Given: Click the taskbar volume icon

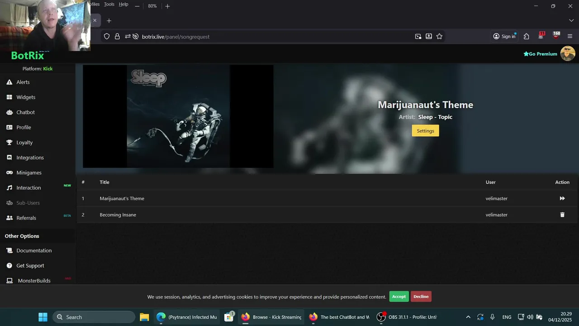Looking at the screenshot, I should tap(530, 317).
